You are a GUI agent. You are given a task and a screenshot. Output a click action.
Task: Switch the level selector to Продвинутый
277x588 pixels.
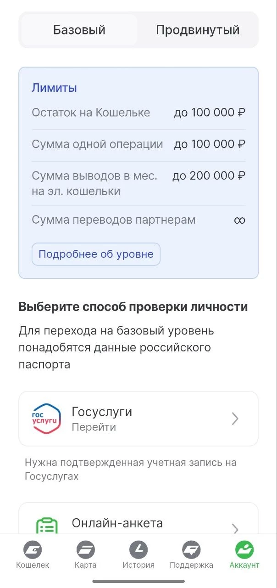[198, 29]
